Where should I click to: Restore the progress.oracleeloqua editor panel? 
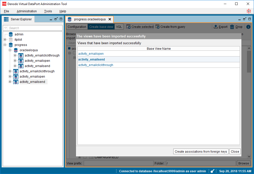[245, 19]
